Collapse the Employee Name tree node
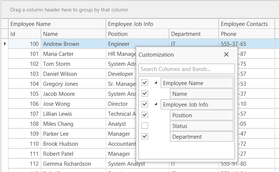 point(155,83)
